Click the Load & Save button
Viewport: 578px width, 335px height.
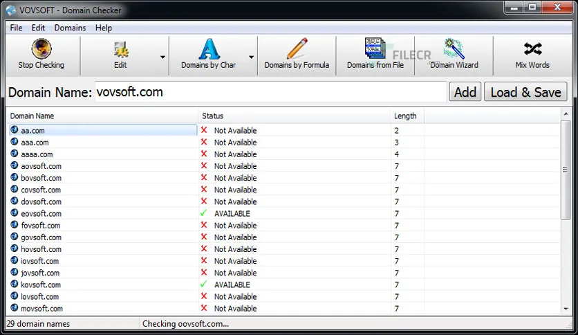click(x=525, y=92)
